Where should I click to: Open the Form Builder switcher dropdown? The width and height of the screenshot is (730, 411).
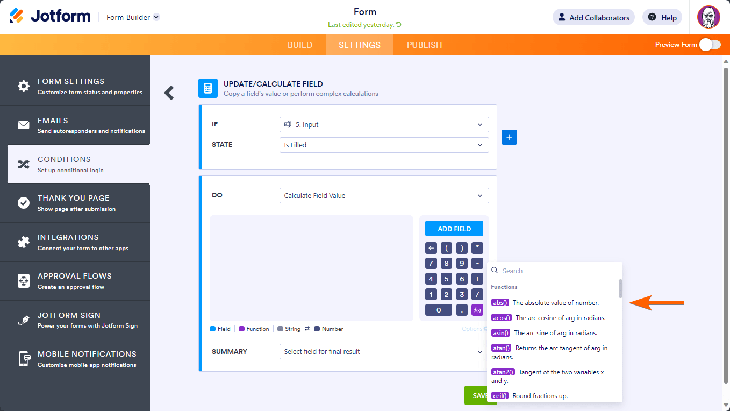pyautogui.click(x=133, y=17)
